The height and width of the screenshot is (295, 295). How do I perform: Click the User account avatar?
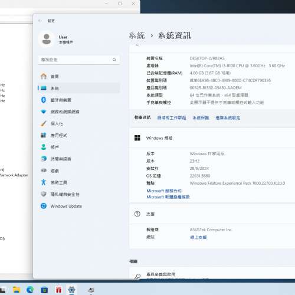(47, 39)
